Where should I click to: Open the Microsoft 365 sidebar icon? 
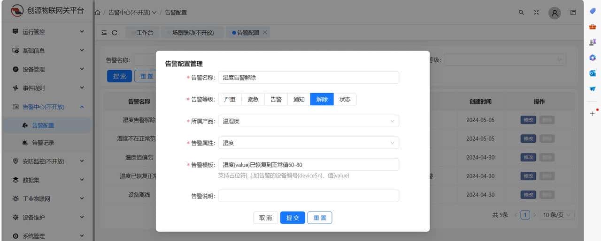pos(593,58)
